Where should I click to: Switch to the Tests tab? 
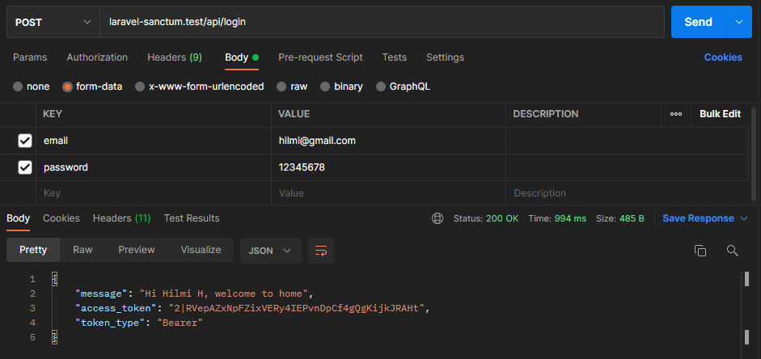point(395,57)
